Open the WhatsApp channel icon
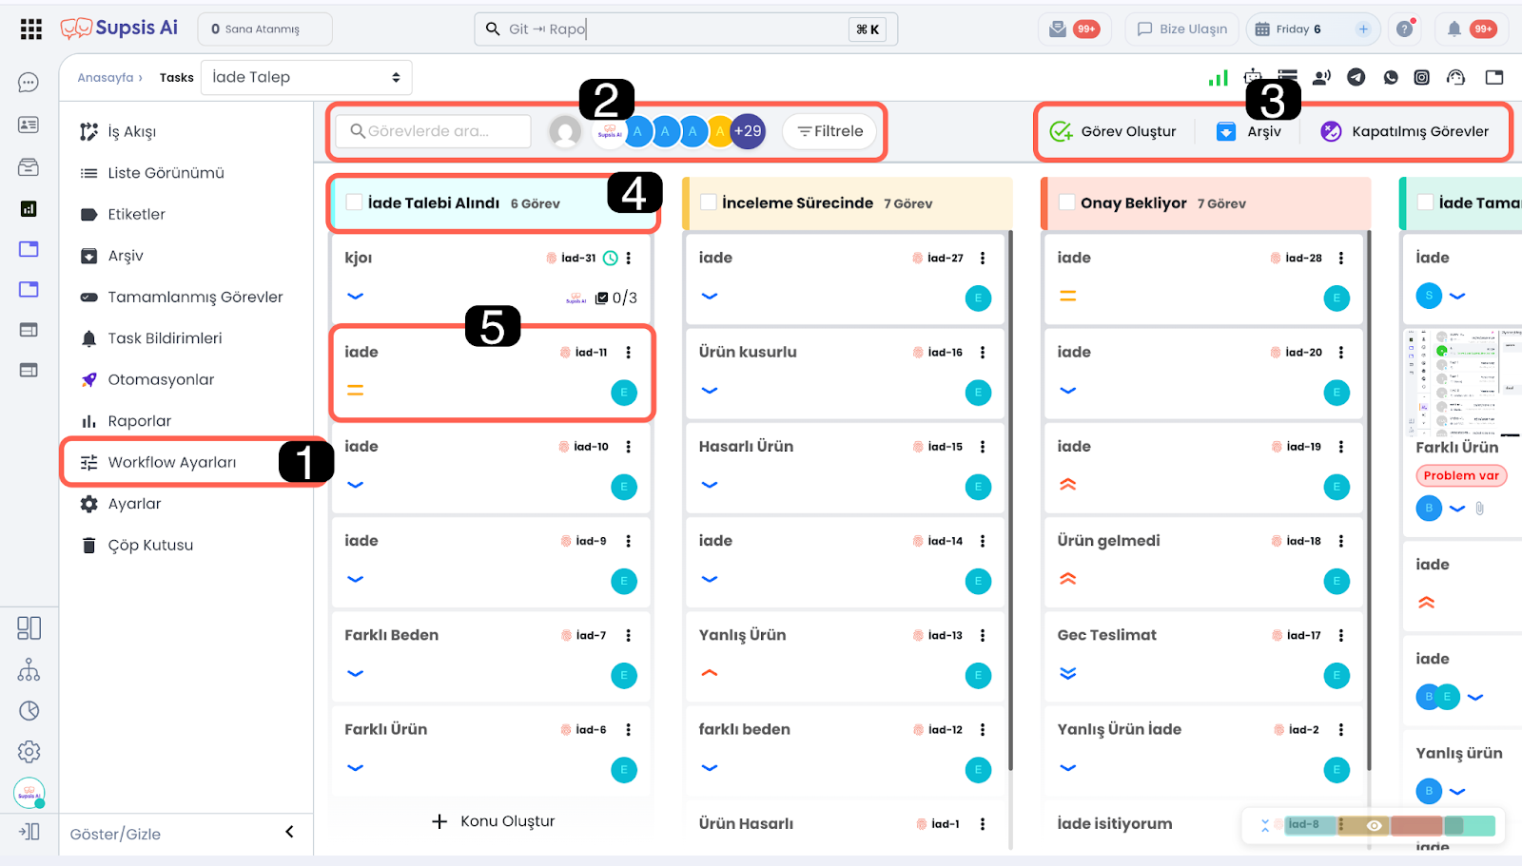The height and width of the screenshot is (866, 1522). [1390, 78]
